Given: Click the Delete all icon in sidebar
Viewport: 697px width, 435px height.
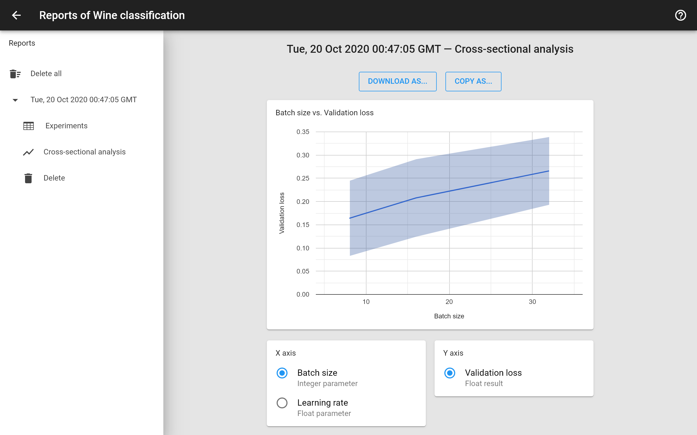Looking at the screenshot, I should pyautogui.click(x=14, y=74).
